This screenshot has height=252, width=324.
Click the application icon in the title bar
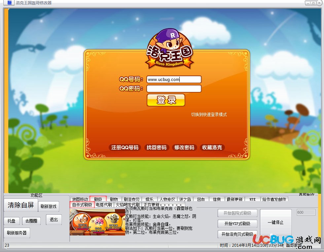pos(10,3)
